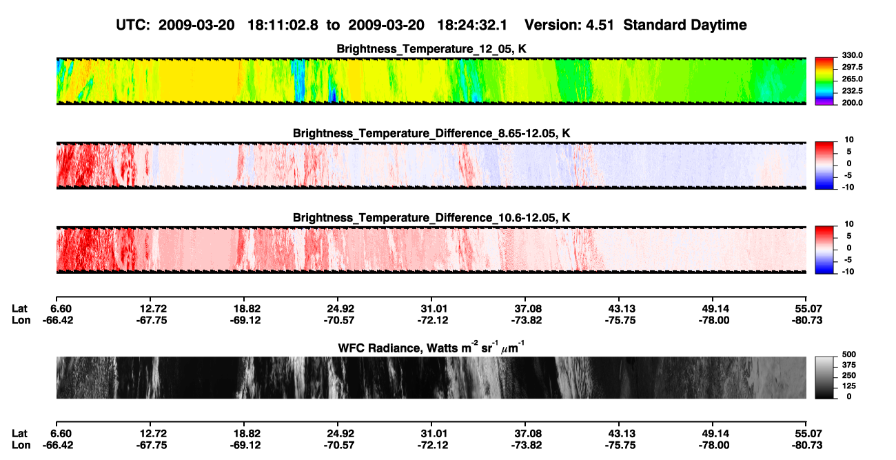This screenshot has height=460, width=896.
Task: Click upper axis longitude value -78.00
Action: 713,320
